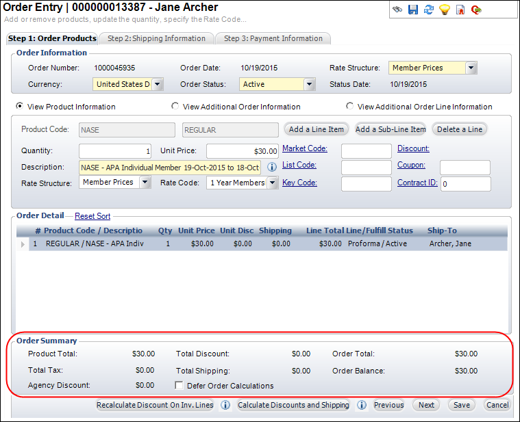Open the Rate Code dropdown

pos(272,183)
